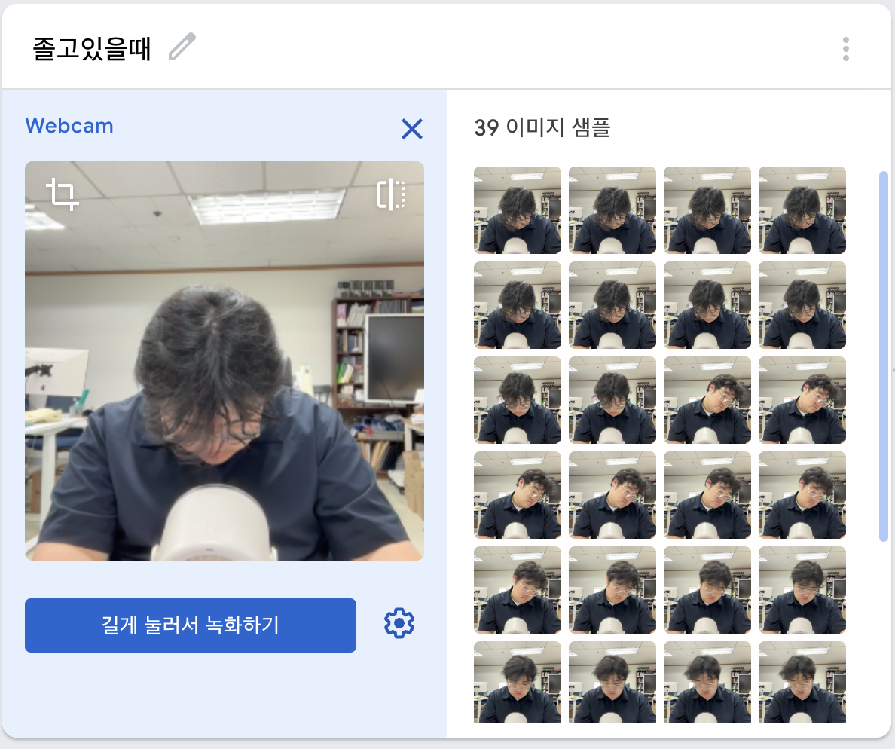The width and height of the screenshot is (895, 749).
Task: Select first sample thumbnail in bottom row
Action: click(517, 682)
